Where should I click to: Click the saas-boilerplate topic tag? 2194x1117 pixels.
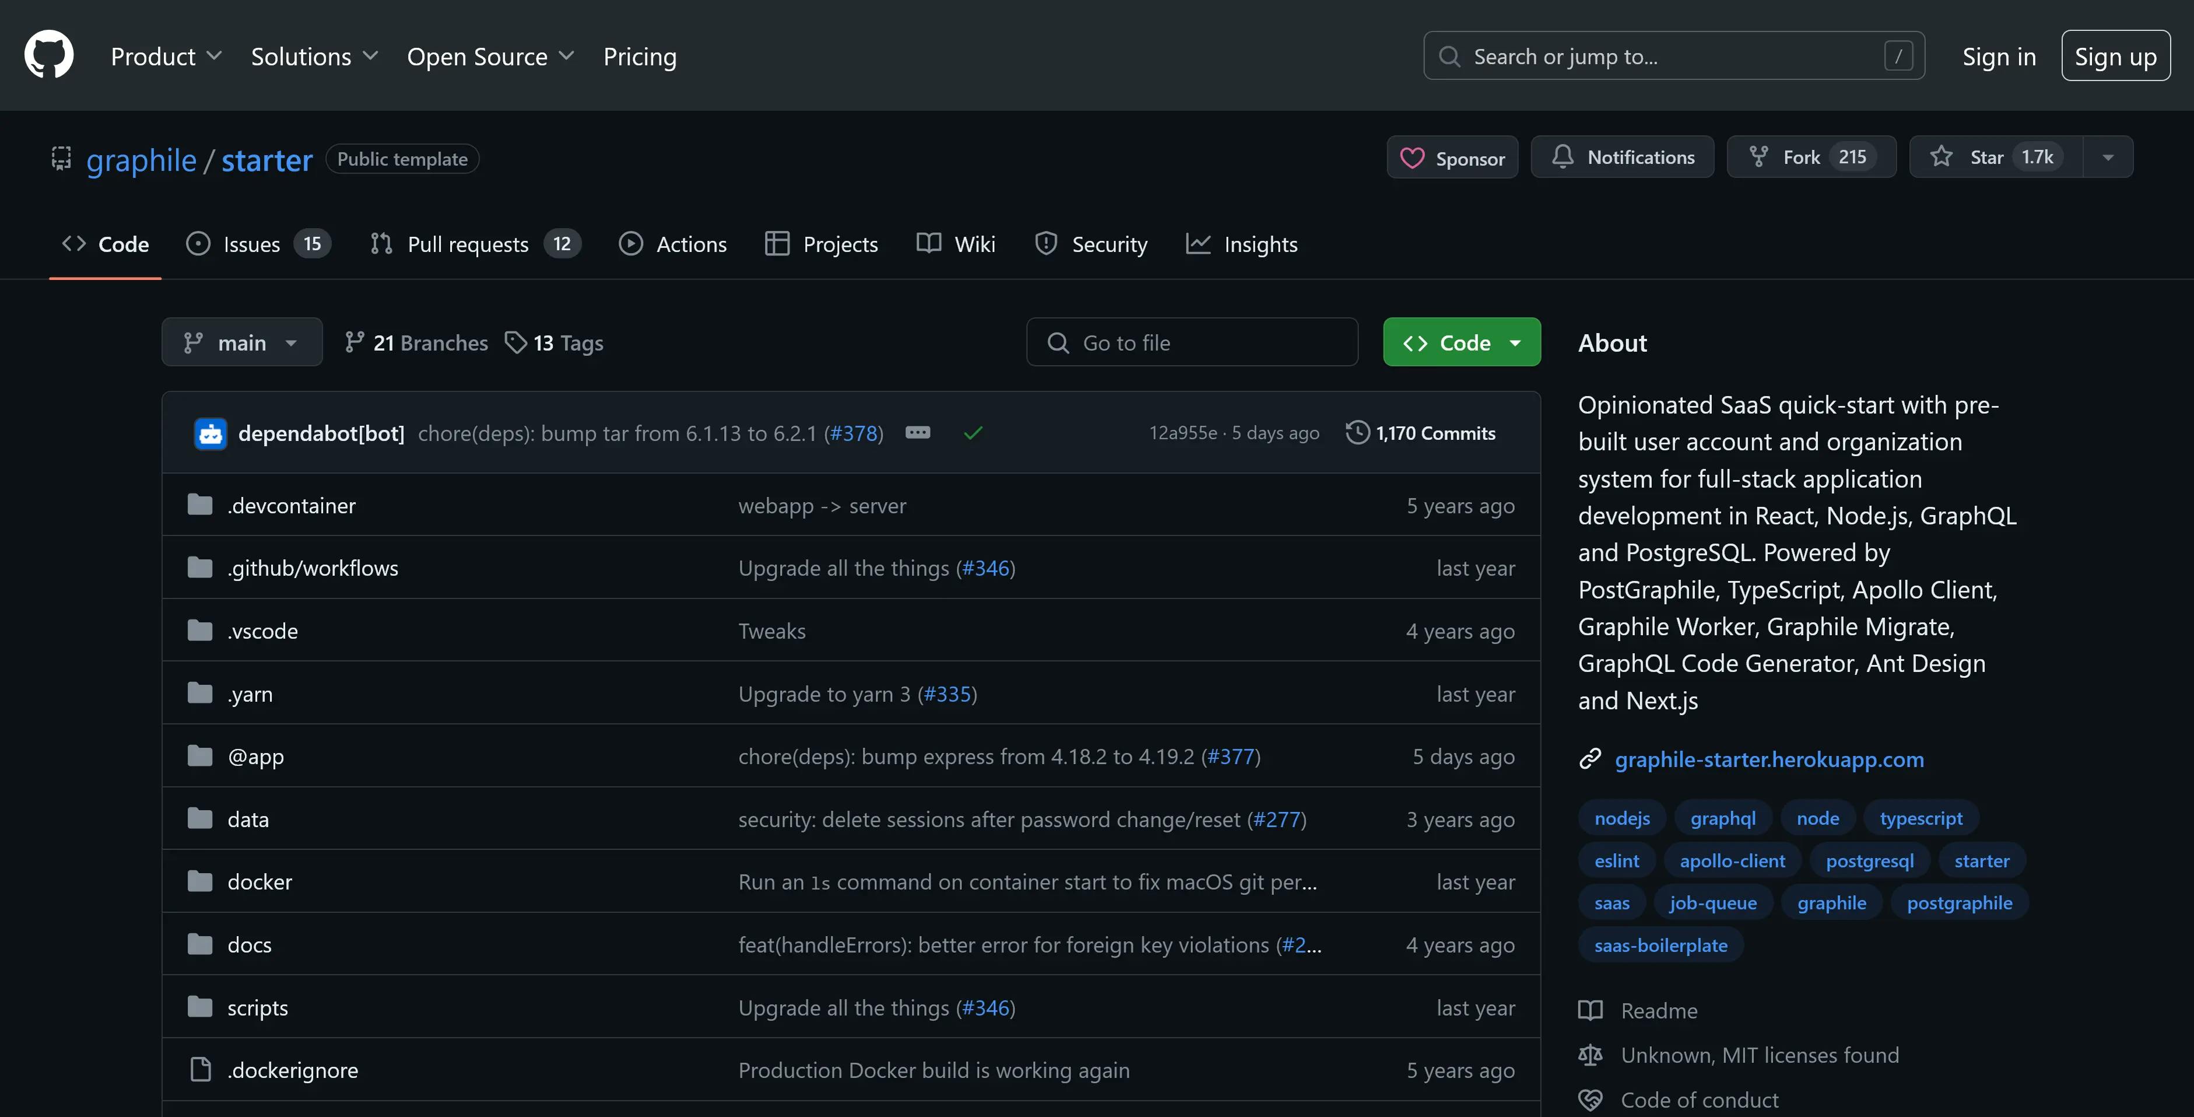[x=1661, y=946]
